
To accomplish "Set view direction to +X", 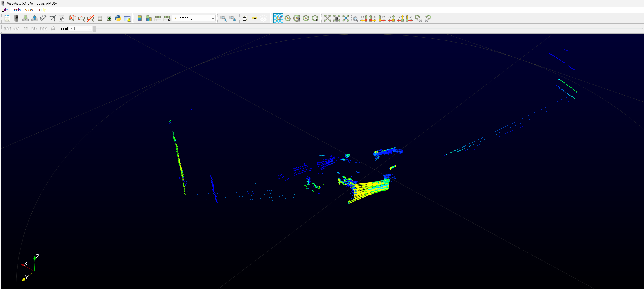I will tap(364, 18).
